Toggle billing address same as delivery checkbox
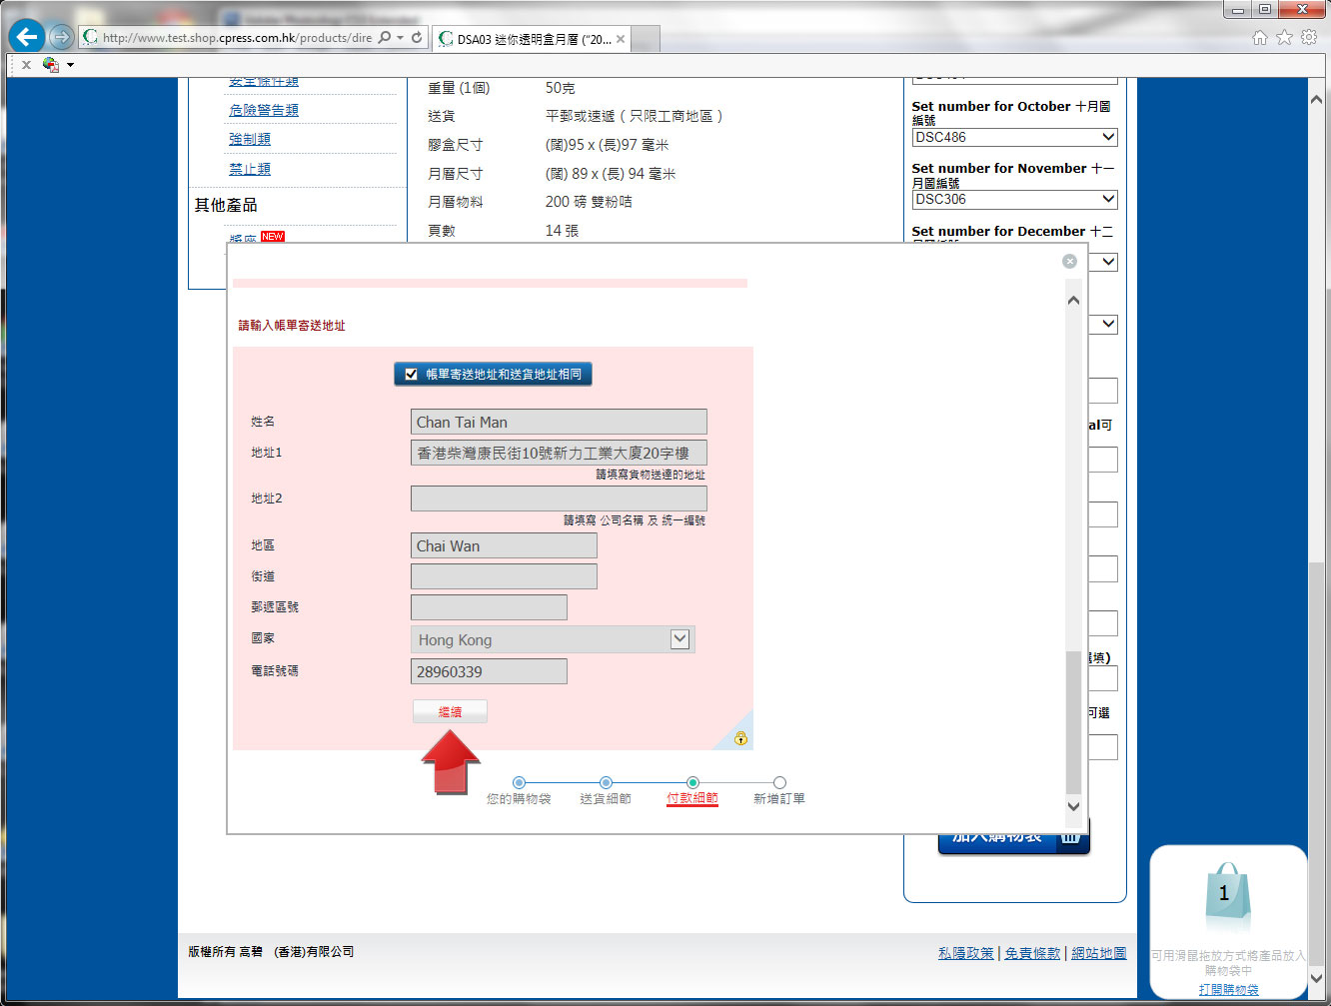 [x=411, y=375]
